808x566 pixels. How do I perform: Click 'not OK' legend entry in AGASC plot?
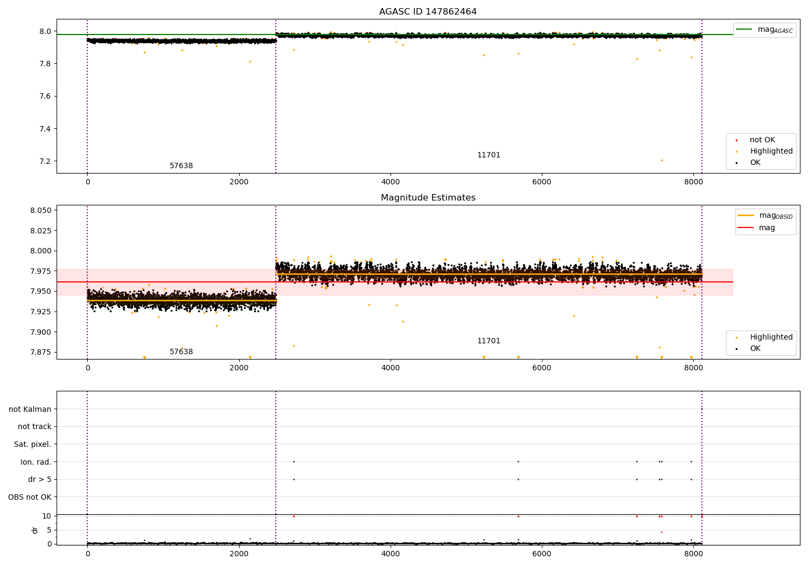(x=761, y=140)
